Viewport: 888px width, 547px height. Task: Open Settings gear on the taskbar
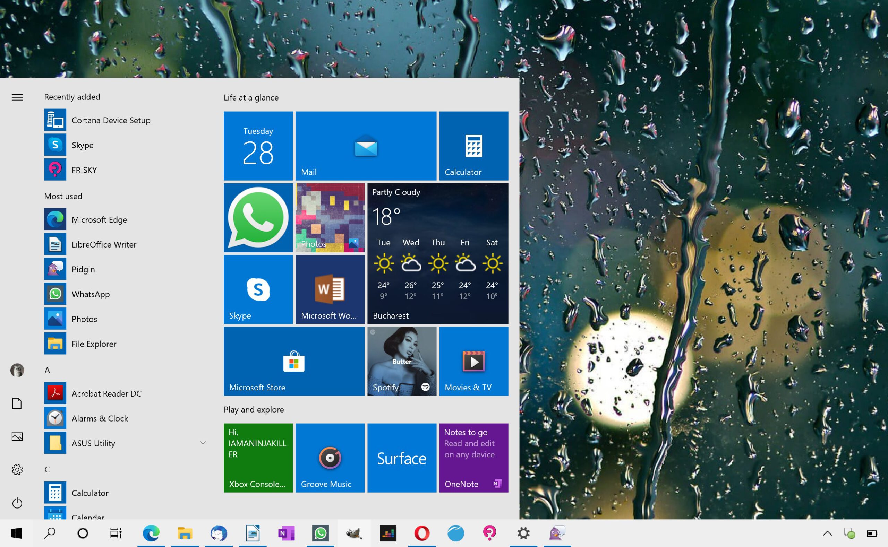click(523, 533)
